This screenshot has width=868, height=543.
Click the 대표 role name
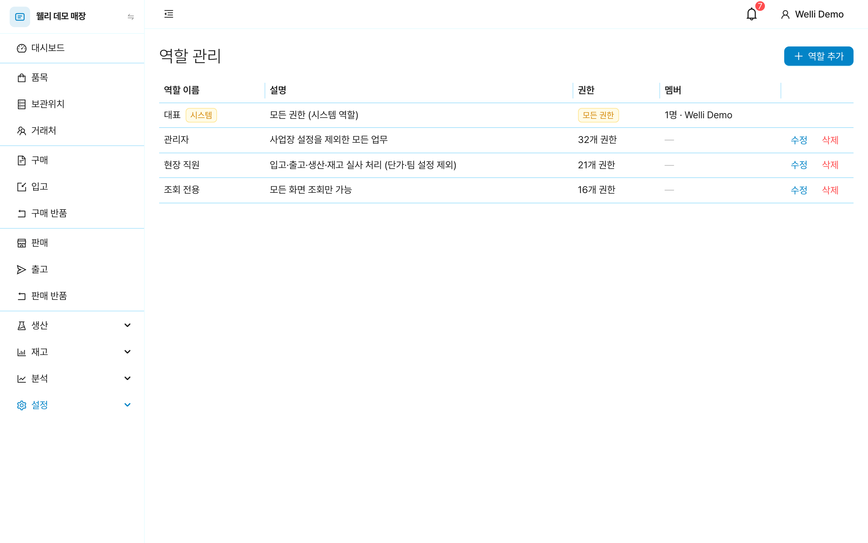[172, 115]
